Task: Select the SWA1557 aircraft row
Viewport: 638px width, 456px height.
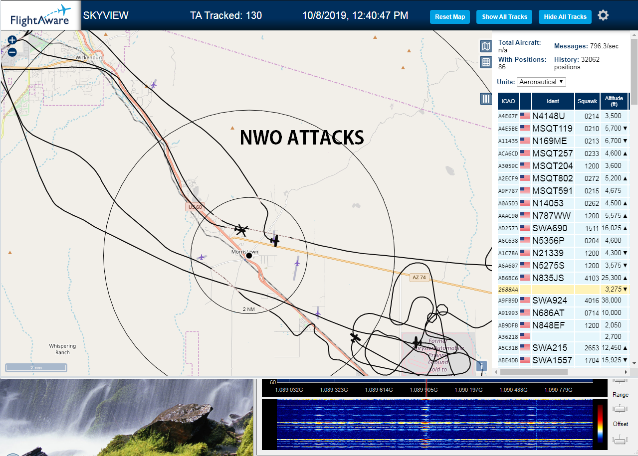Action: [564, 360]
